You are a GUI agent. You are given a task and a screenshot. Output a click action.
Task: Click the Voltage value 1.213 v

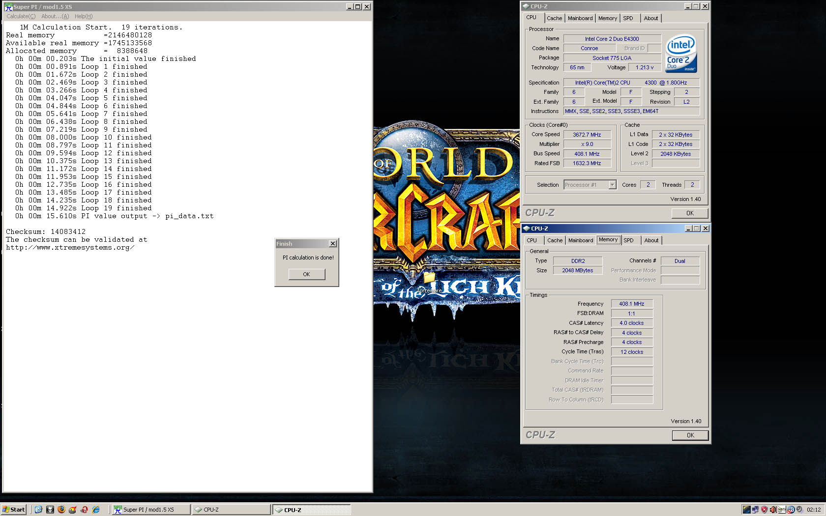tap(645, 67)
